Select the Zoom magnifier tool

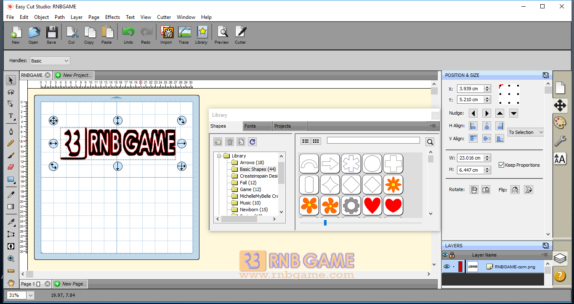point(11,259)
